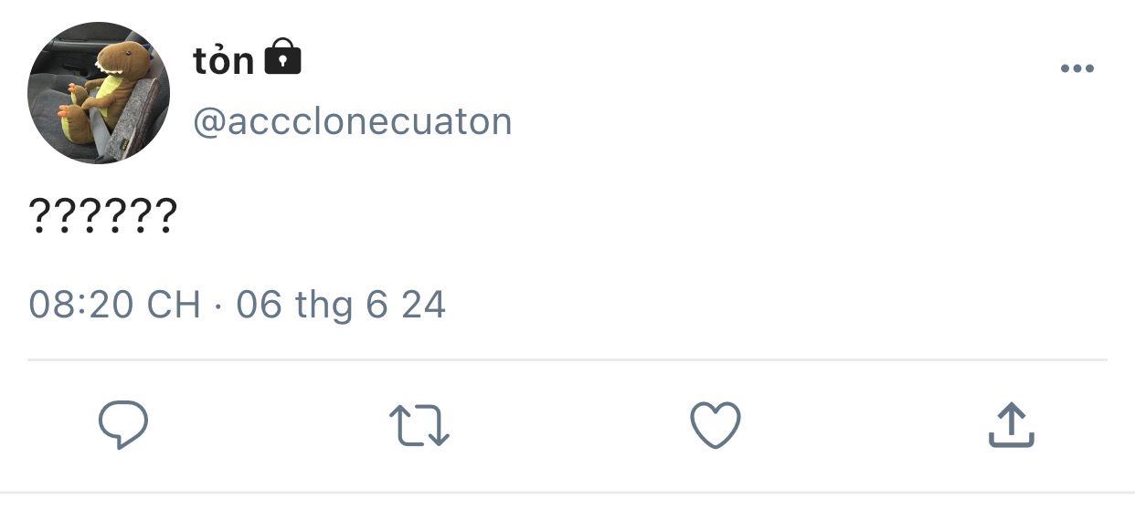Select the date "06 thg 6 24"
This screenshot has height=509, width=1135.
pyautogui.click(x=341, y=304)
